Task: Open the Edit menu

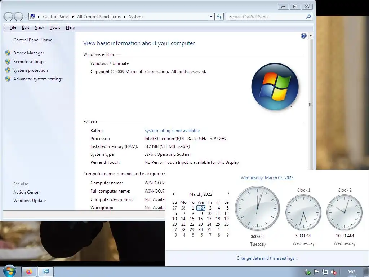Action: [x=26, y=27]
